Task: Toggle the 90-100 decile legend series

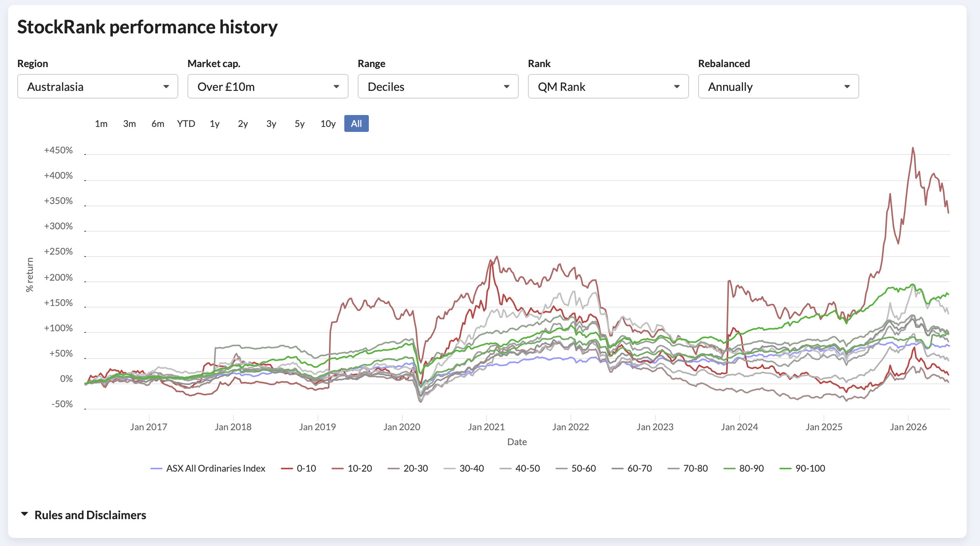Action: coord(802,468)
